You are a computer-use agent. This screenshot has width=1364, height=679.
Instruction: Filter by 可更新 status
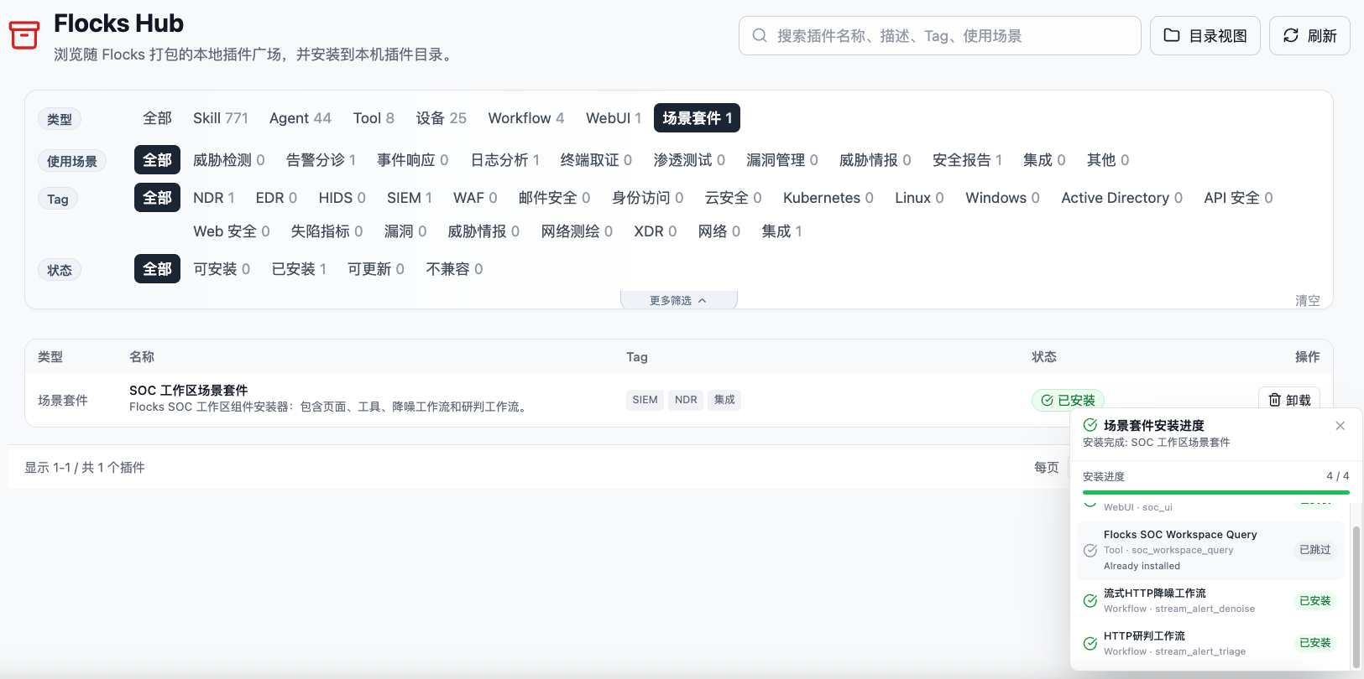376,269
